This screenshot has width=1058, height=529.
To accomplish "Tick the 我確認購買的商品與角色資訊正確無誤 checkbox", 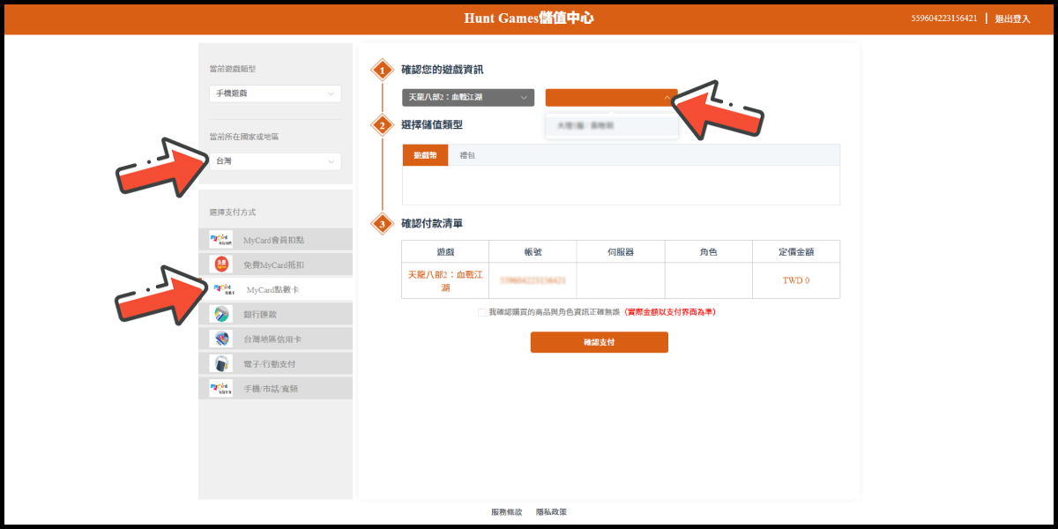I will tap(481, 312).
